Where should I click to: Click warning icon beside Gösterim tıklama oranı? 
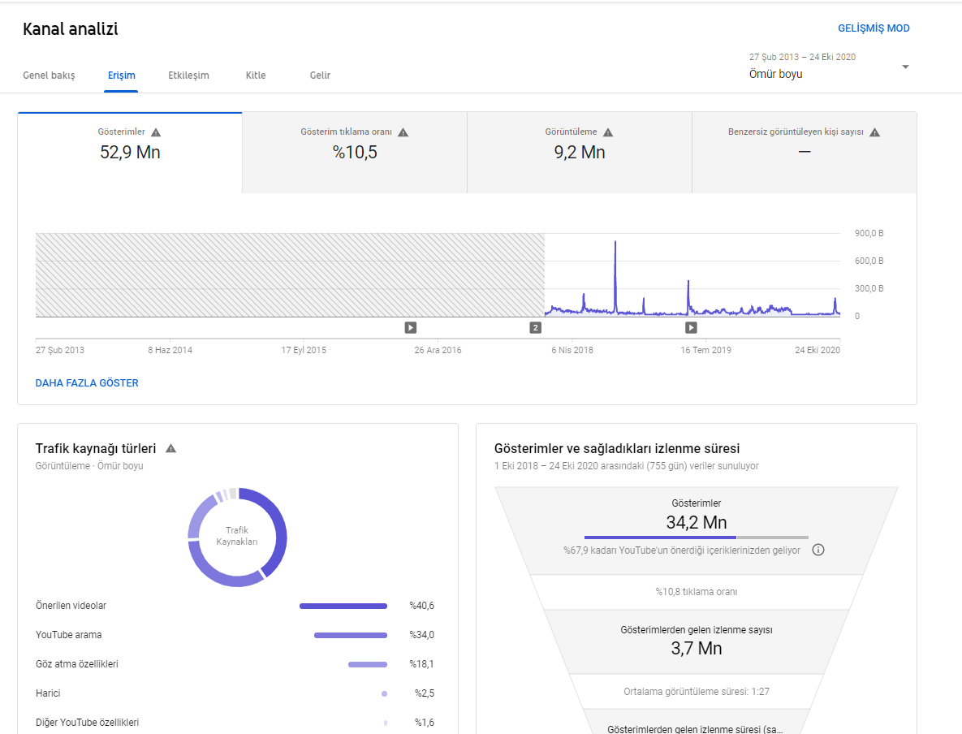(403, 132)
